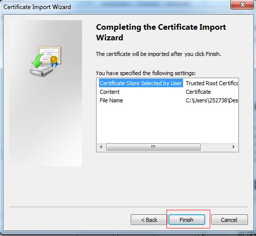Click the gold ribbon seal on the certificate icon
The image size is (256, 236).
54,62
